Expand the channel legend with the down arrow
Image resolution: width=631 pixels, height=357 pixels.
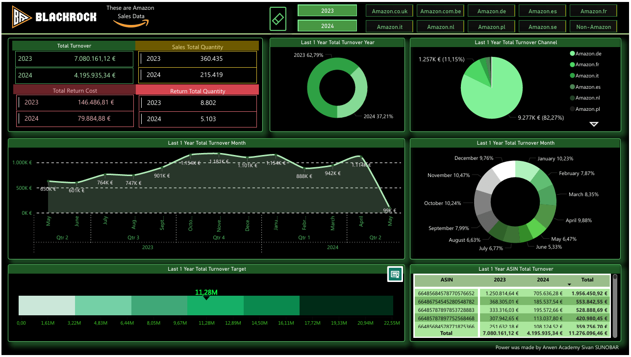[x=594, y=125]
